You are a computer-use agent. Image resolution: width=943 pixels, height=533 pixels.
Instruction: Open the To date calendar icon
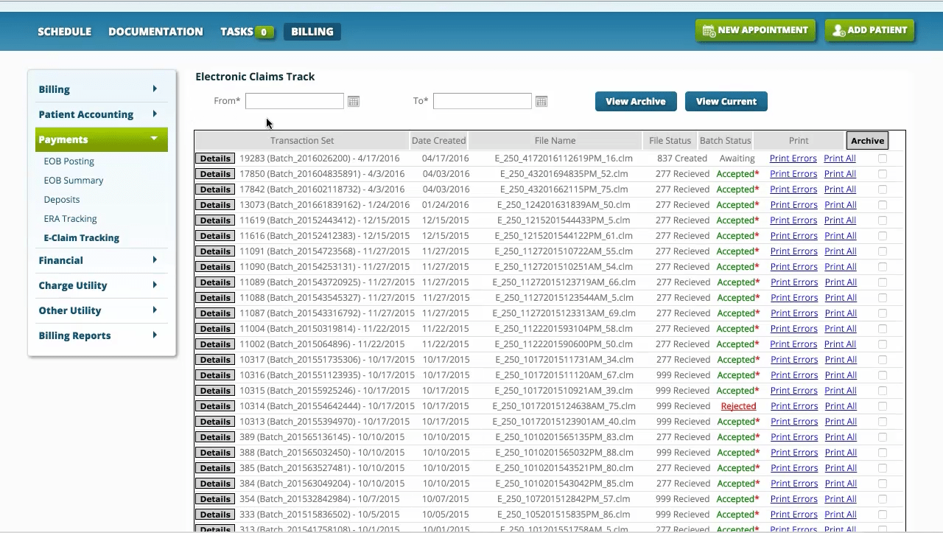(x=541, y=101)
